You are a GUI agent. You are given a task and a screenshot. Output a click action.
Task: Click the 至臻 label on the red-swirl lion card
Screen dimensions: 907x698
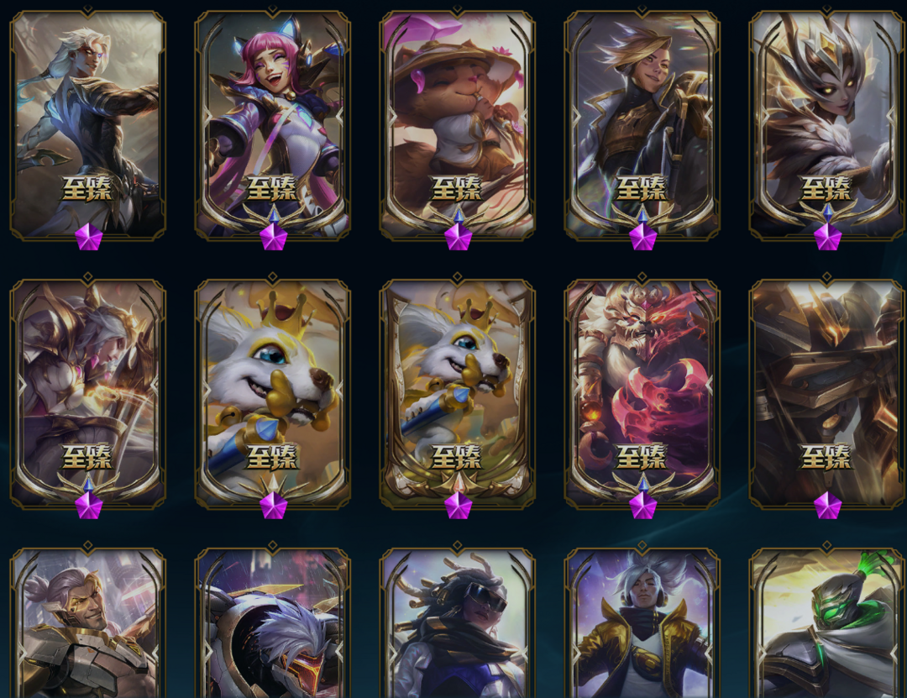pyautogui.click(x=642, y=457)
